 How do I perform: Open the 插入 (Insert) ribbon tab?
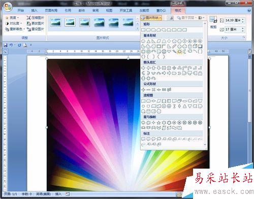click(34, 11)
